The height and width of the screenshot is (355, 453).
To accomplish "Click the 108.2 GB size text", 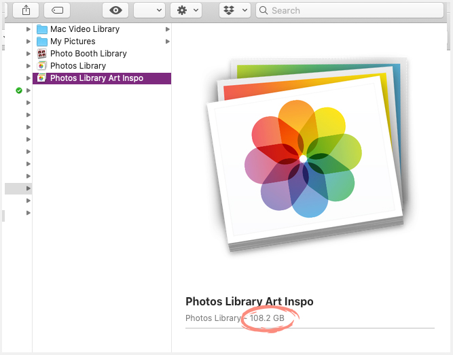I will 267,318.
